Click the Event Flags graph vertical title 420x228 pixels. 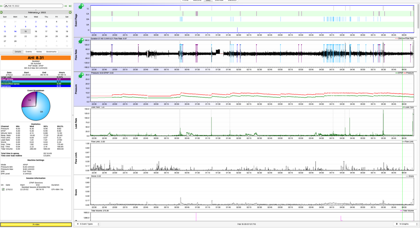(76, 20)
